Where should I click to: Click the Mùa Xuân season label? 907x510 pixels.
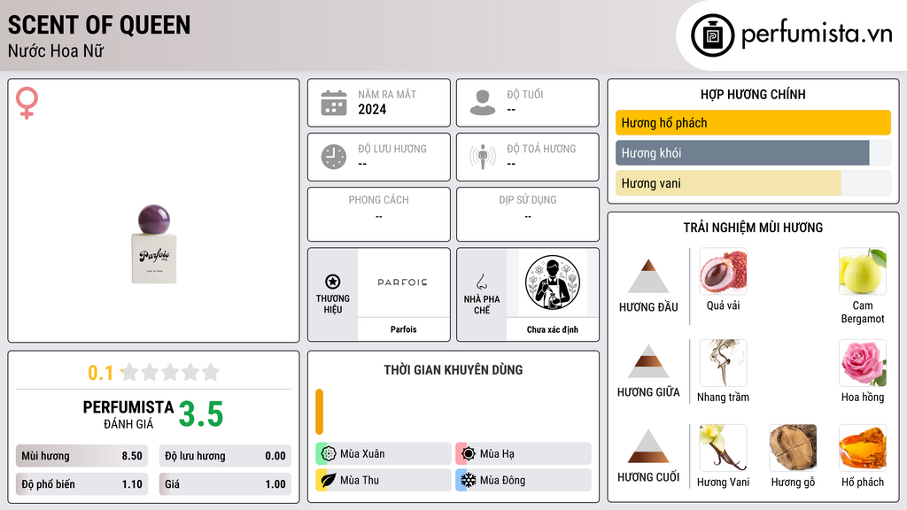tap(362, 454)
